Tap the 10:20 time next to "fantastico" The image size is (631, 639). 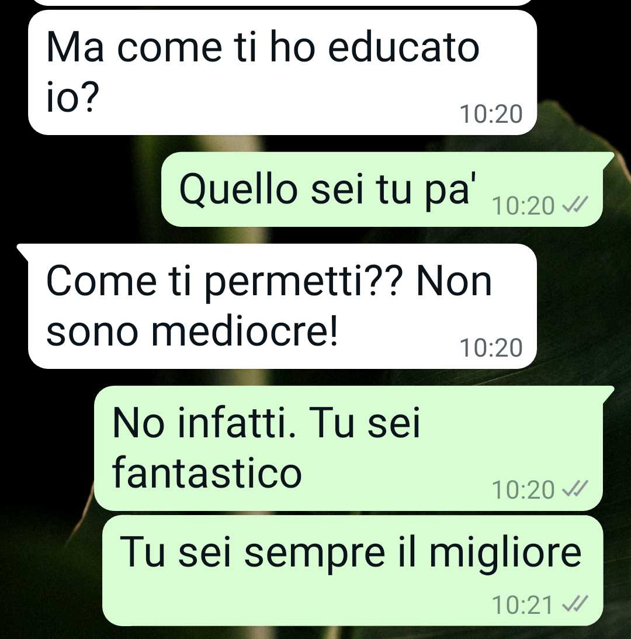click(x=523, y=489)
